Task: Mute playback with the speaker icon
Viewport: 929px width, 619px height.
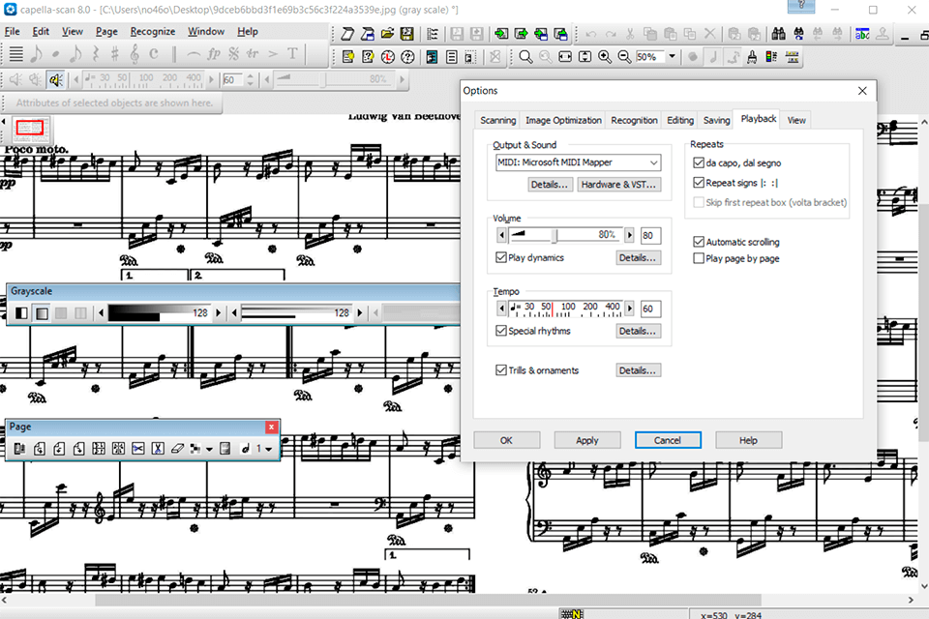Action: click(30, 78)
